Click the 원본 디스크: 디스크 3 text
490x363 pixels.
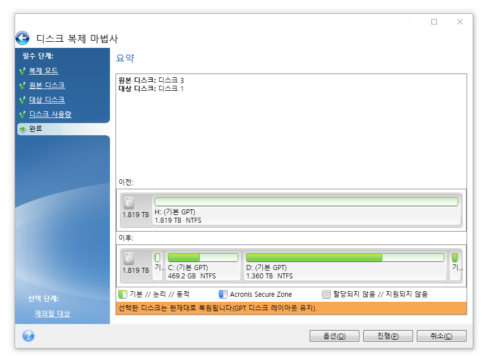click(151, 81)
